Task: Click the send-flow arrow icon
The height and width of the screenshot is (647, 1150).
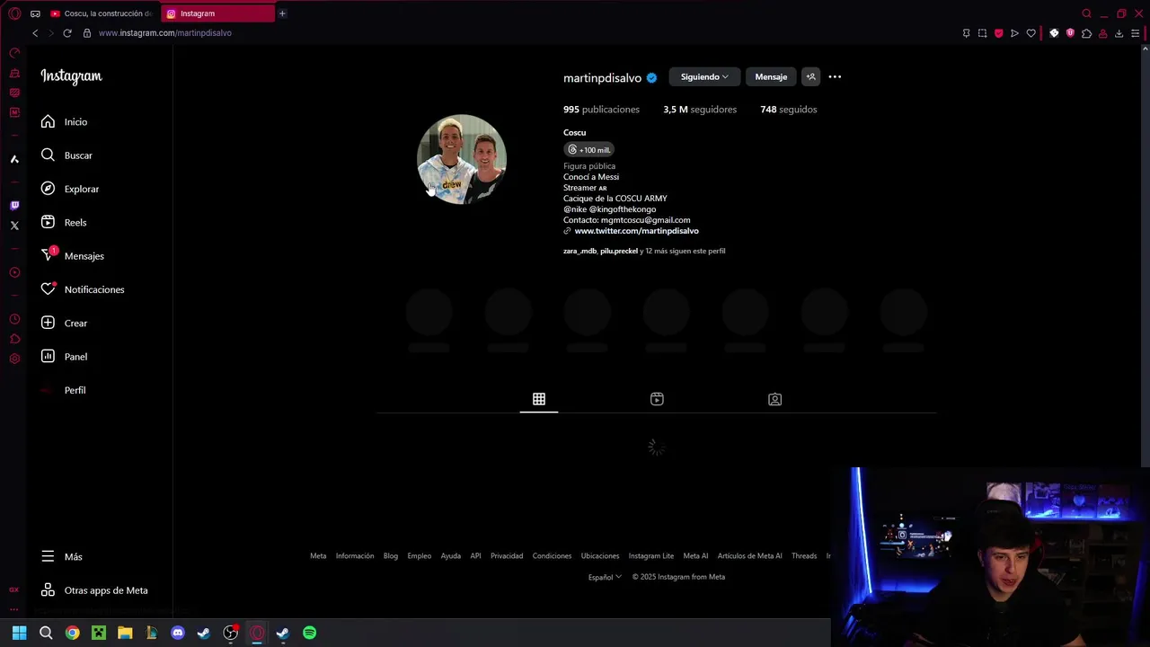Action: [1014, 33]
